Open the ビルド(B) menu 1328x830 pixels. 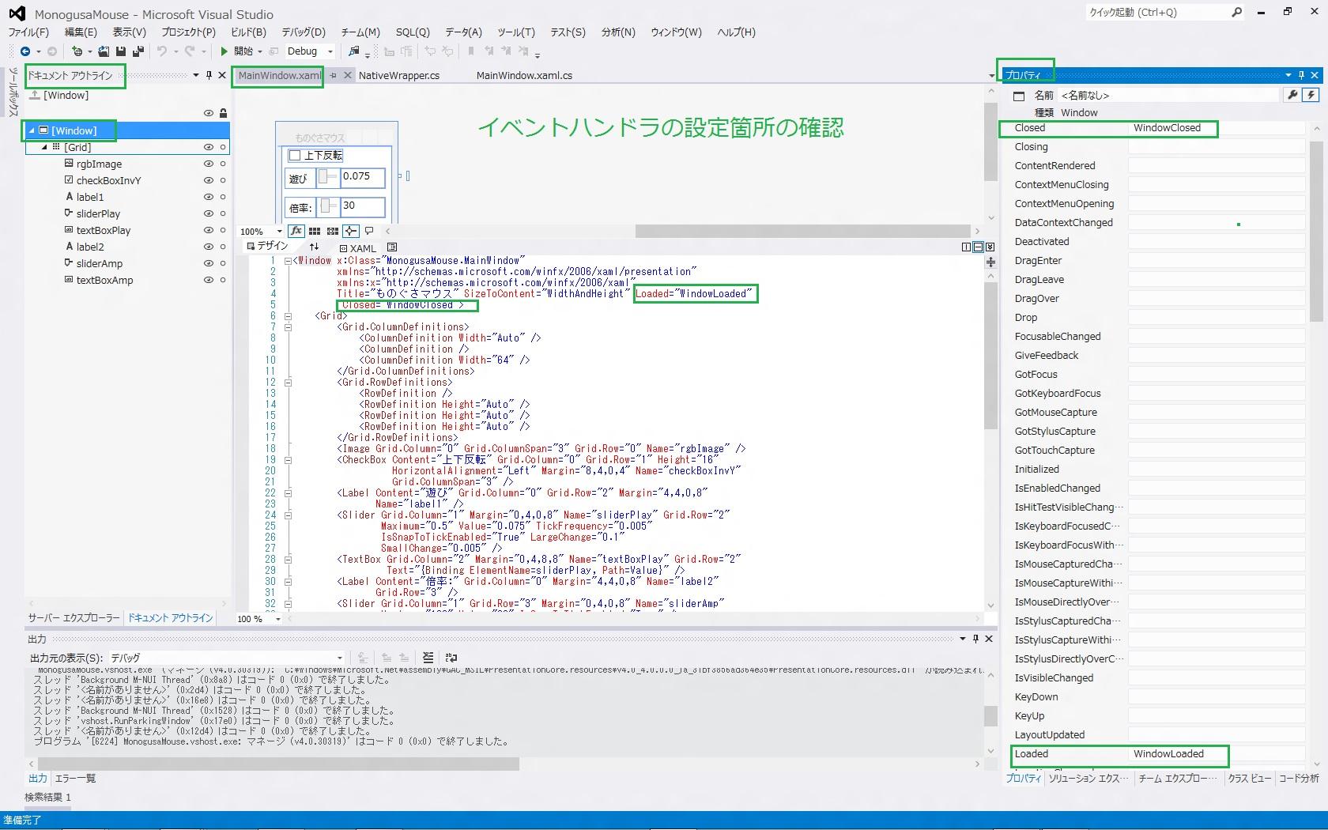(x=248, y=32)
